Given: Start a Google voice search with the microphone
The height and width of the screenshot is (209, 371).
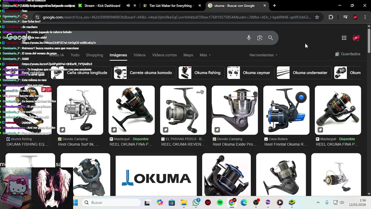Looking at the screenshot, I should [x=249, y=38].
